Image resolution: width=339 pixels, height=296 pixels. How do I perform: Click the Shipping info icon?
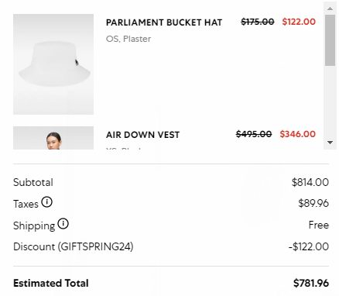click(x=63, y=224)
